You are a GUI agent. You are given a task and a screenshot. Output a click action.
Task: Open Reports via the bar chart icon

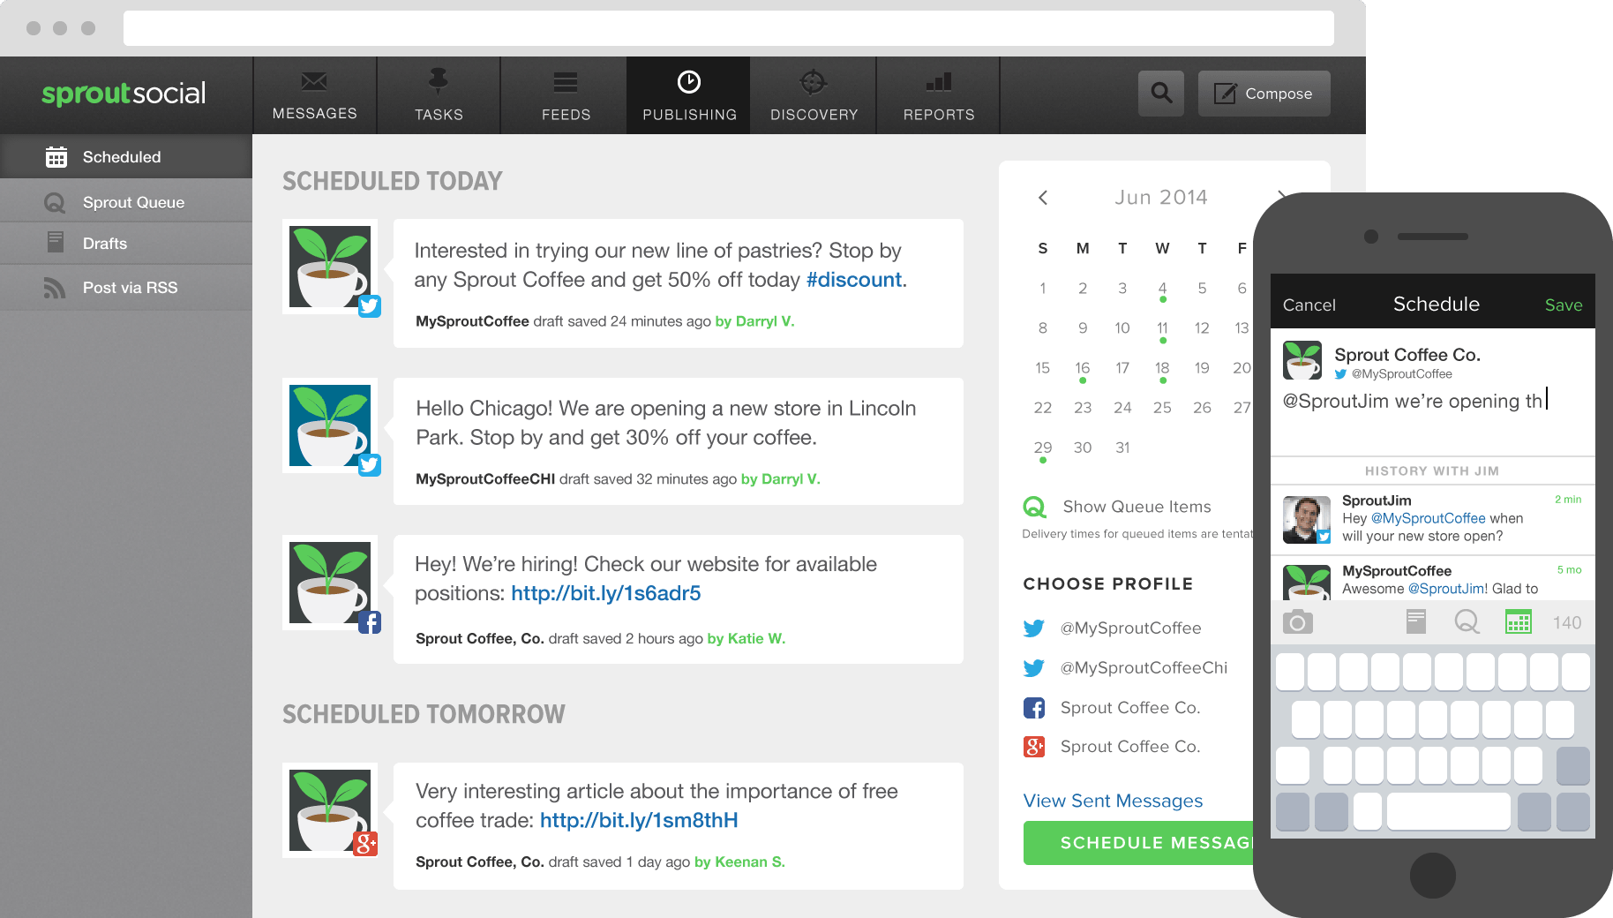pyautogui.click(x=939, y=82)
